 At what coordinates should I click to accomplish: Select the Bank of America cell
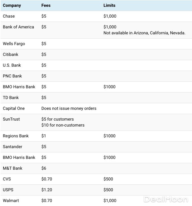tap(18, 27)
